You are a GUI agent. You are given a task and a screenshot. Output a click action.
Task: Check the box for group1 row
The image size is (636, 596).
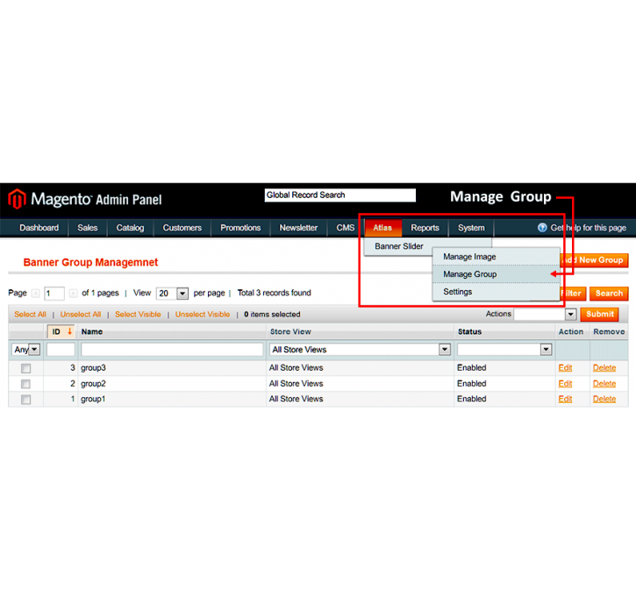click(26, 400)
